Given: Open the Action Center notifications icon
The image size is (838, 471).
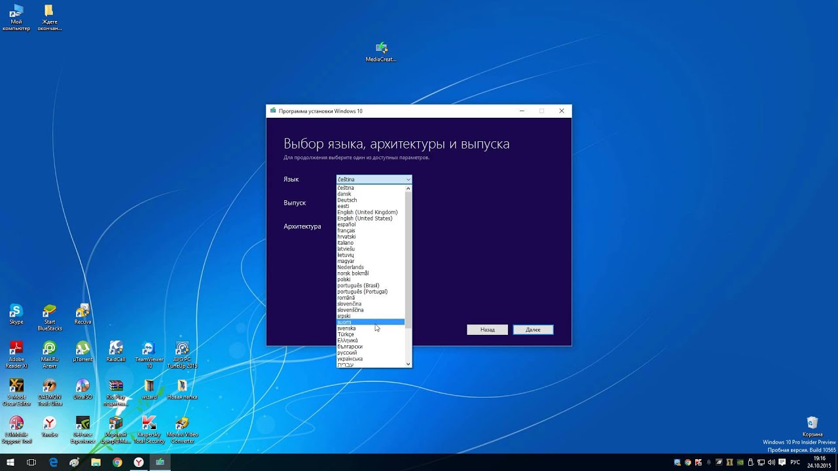Looking at the screenshot, I should click(782, 462).
